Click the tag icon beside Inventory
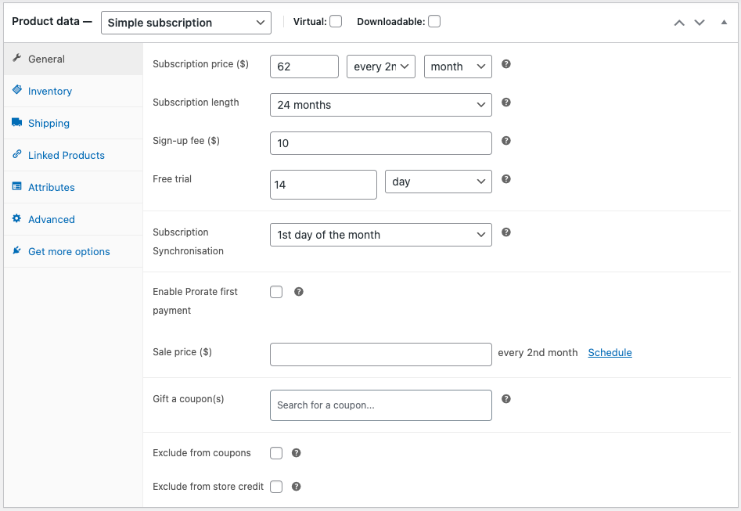Viewport: 741px width, 511px height. (x=17, y=90)
